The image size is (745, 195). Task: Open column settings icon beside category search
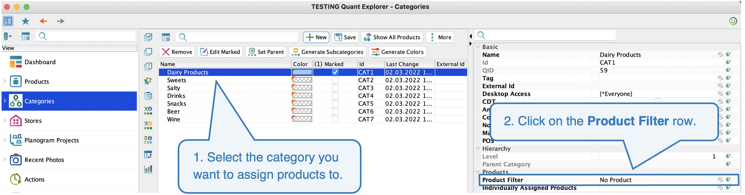[x=166, y=37]
